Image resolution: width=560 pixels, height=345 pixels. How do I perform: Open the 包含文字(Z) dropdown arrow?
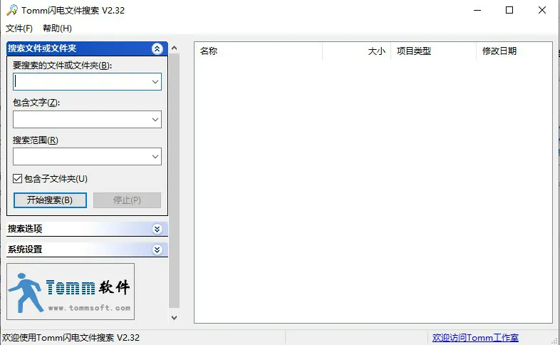pyautogui.click(x=155, y=119)
